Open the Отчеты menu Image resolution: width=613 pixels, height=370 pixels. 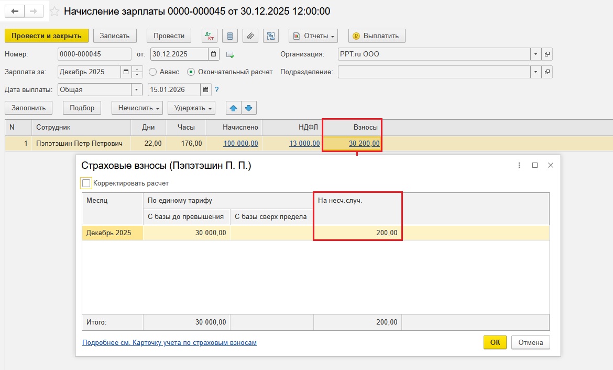[x=313, y=36]
